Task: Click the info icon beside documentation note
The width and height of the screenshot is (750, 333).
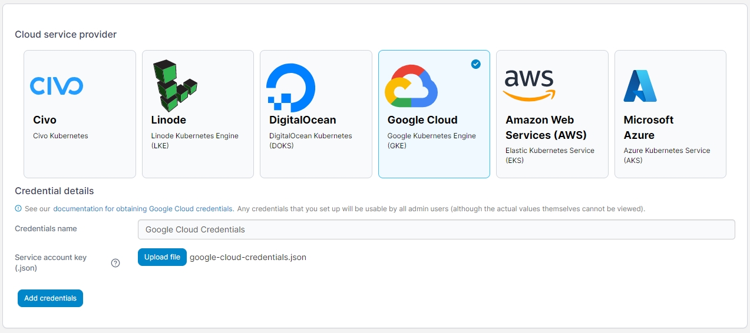Action: (18, 208)
